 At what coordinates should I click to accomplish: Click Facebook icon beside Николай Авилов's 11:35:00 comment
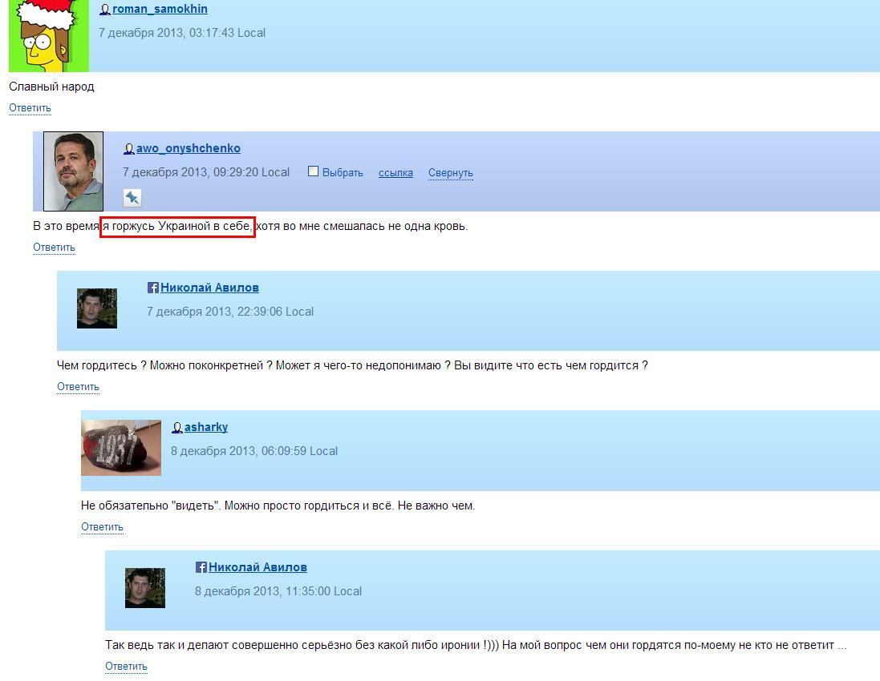click(201, 567)
